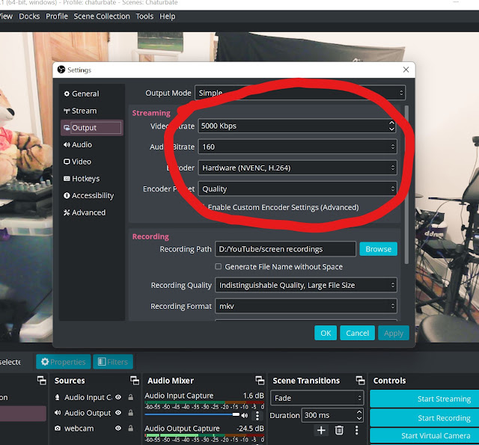The height and width of the screenshot is (445, 479).
Task: Hide the webcam source
Action: click(118, 429)
